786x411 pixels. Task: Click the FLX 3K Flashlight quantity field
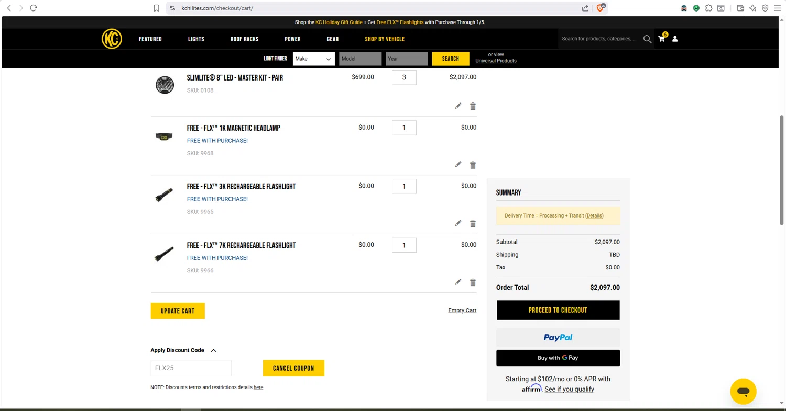404,186
